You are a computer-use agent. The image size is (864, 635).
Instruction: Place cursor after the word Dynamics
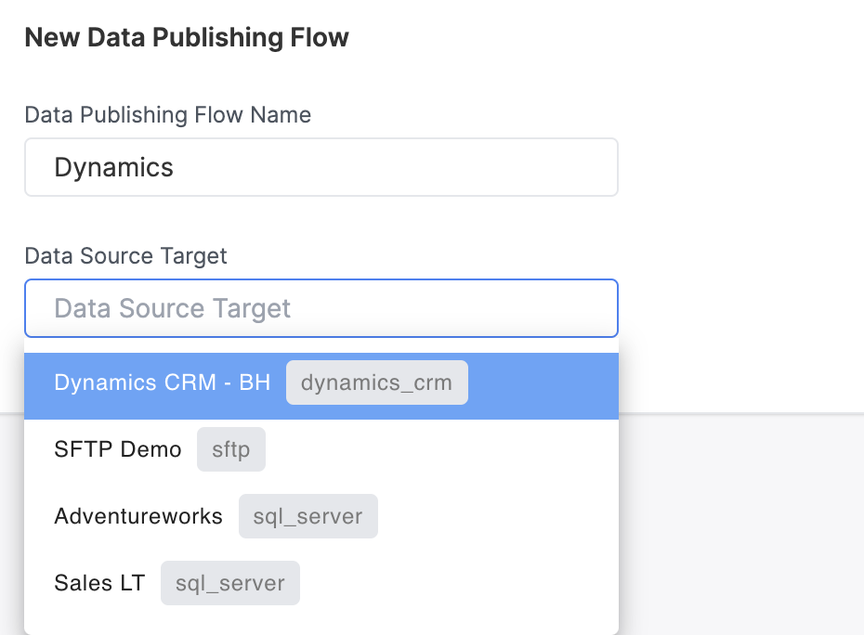point(174,167)
